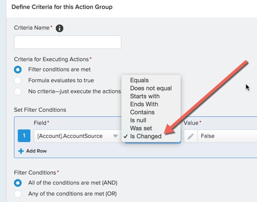Pick "Starts with" in operator menu
The width and height of the screenshot is (257, 202).
coord(145,96)
